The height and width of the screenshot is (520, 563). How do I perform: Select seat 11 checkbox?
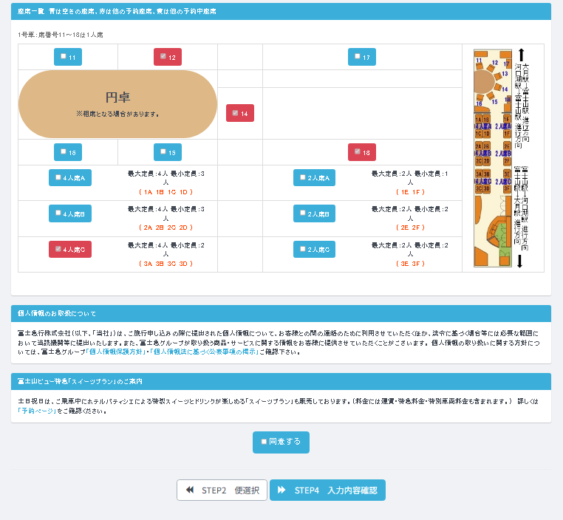click(x=68, y=57)
